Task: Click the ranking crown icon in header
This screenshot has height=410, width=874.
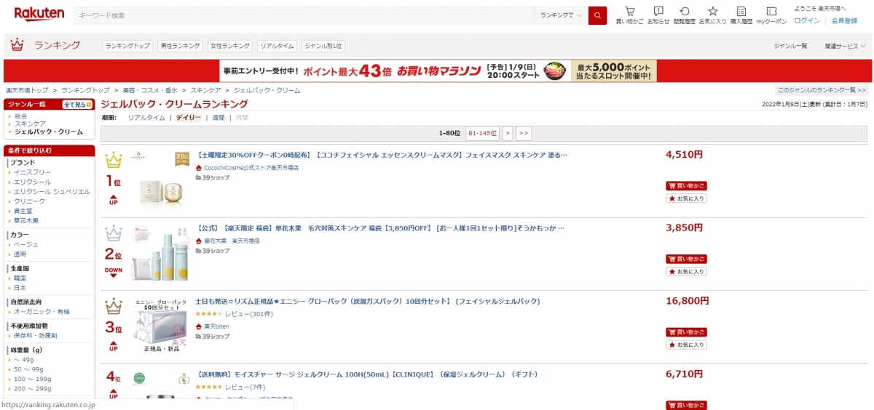Action: pos(17,45)
